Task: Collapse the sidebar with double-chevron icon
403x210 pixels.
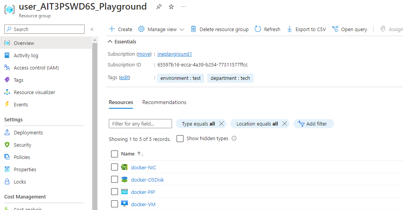Action: 92,29
